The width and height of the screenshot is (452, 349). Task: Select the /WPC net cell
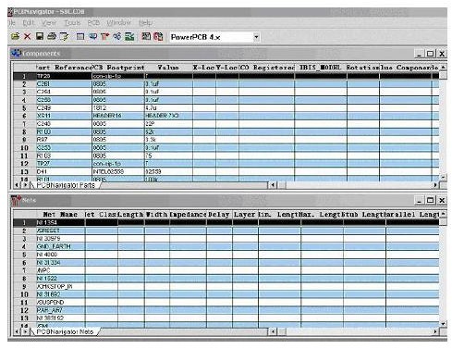coord(60,270)
